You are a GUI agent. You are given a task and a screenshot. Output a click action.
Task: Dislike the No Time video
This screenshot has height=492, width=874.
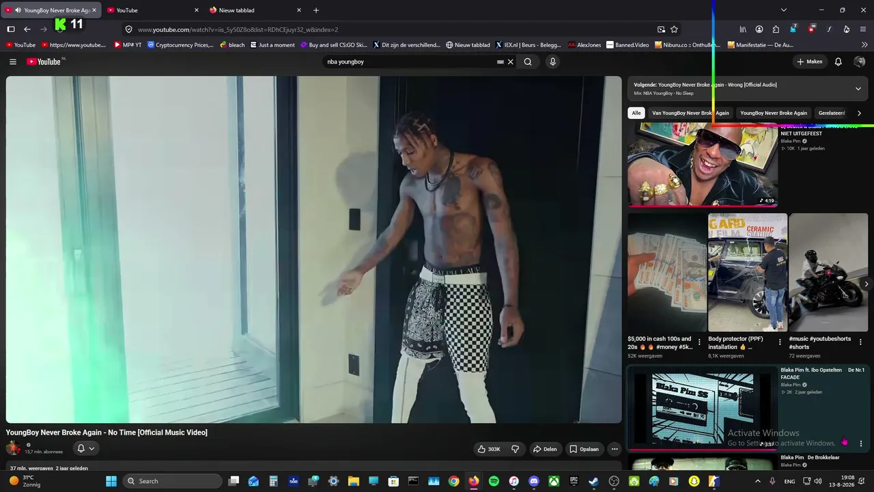516,449
